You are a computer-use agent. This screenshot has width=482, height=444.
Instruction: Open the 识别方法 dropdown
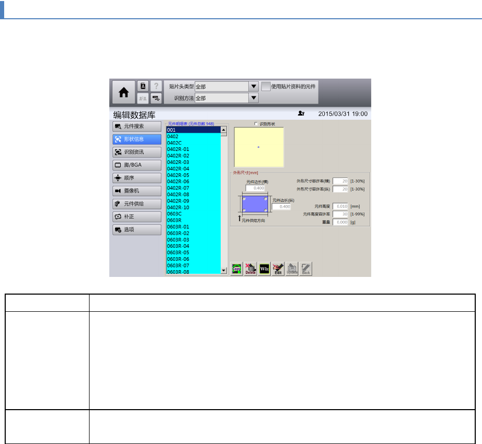pos(253,98)
